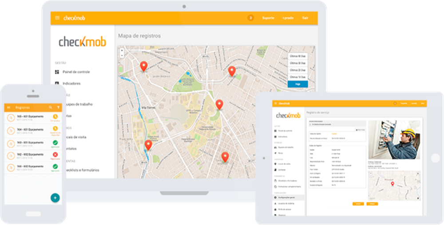
Task: Open record 142 on the phone list
Action: tap(33, 156)
